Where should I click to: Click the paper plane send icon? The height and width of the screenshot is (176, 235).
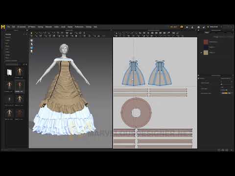(x=204, y=27)
